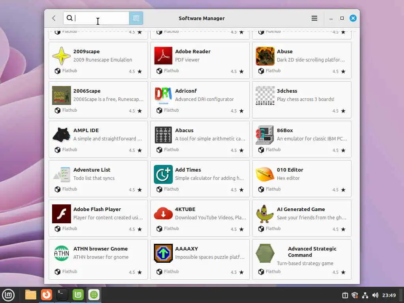Viewport: 404px width, 303px height.
Task: Click the Adobe Reader title text
Action: (193, 52)
